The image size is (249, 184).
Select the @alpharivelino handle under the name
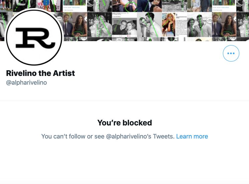[x=26, y=83]
